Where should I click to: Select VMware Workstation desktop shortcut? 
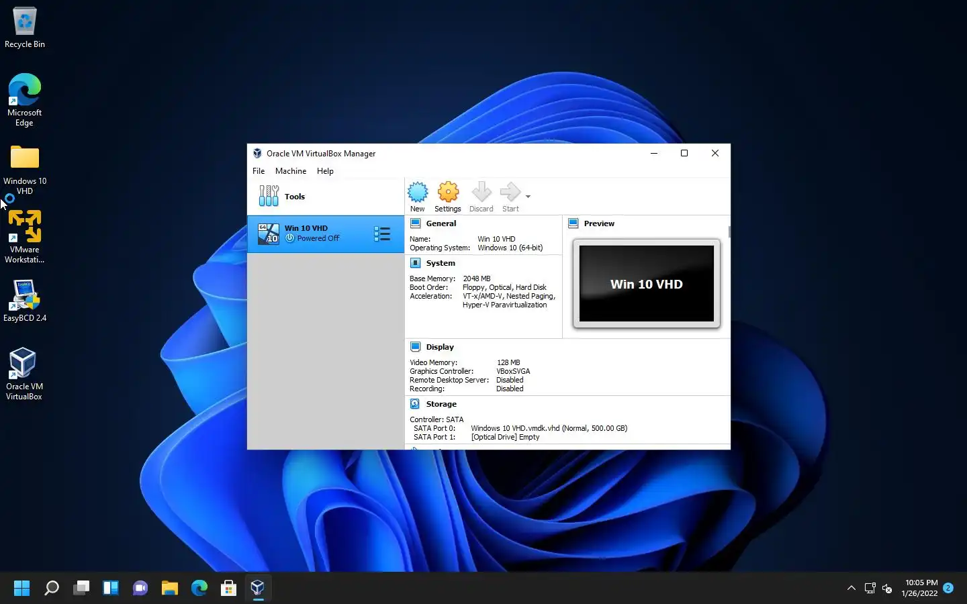click(x=25, y=237)
